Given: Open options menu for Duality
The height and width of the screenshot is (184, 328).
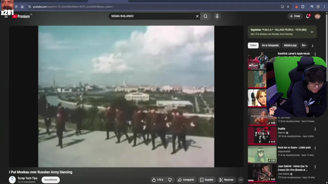Looking at the screenshot, I should pos(315,129).
